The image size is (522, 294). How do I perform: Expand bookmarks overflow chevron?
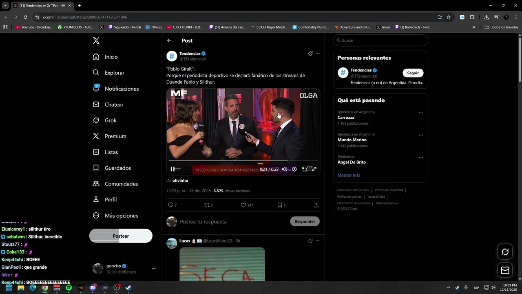pyautogui.click(x=473, y=27)
